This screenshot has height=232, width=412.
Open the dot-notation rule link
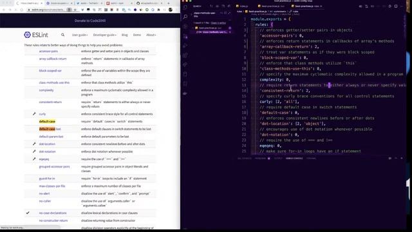coord(47,152)
